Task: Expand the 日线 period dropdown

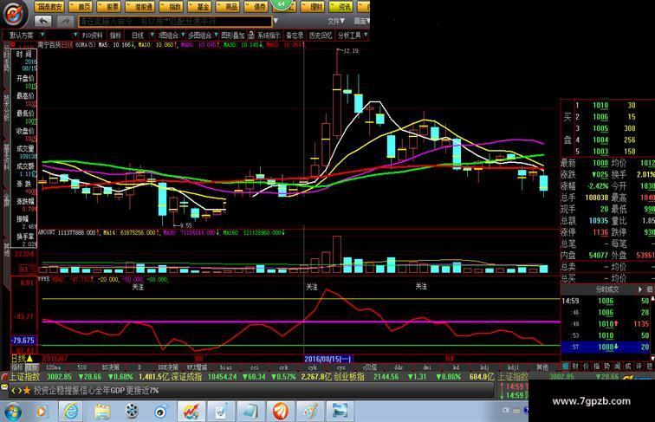Action: pyautogui.click(x=152, y=36)
